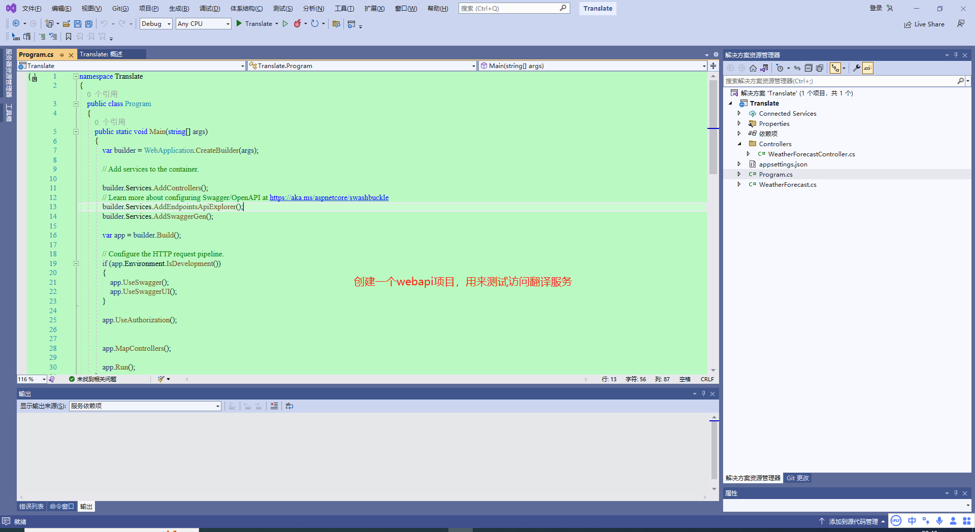Toggle Word Wrap icon in Output panel
The height and width of the screenshot is (532, 975).
[289, 406]
